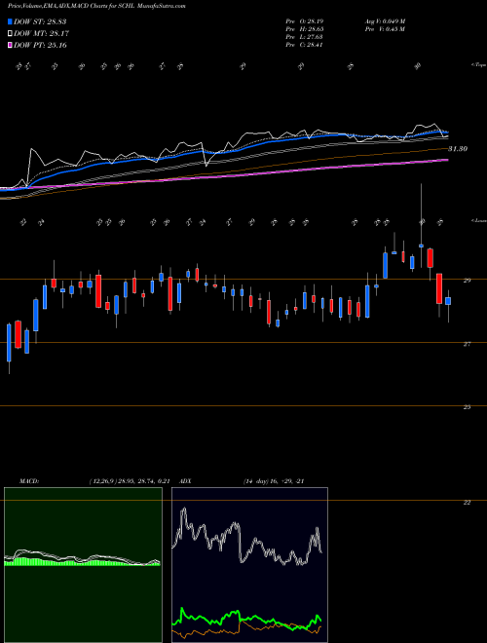The image size is (487, 643).
Task: Click the ADX values '(14 day) 16, +29, -21'
Action: point(273,481)
